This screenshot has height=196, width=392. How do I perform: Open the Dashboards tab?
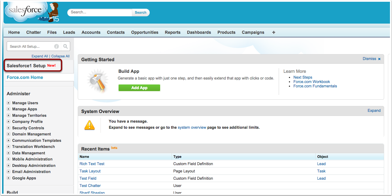199,32
